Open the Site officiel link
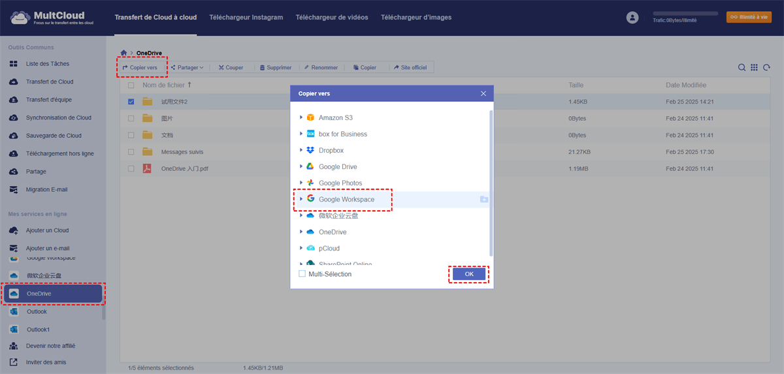 pyautogui.click(x=410, y=67)
